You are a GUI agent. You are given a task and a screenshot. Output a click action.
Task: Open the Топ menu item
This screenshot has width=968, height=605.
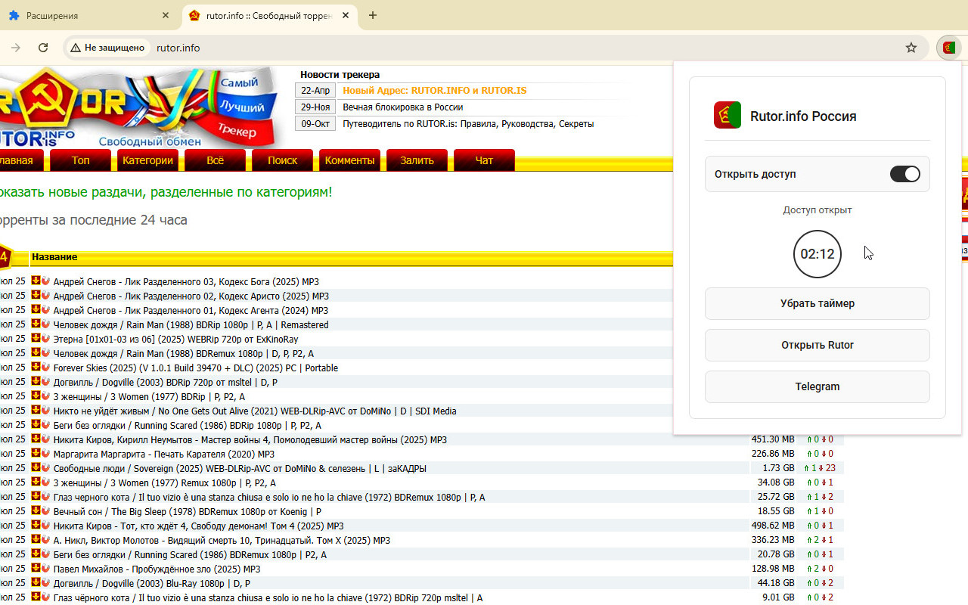click(x=80, y=160)
